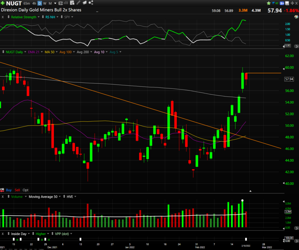Open the Moving Average 50 volume menu
Viewport: 299px width, 250px height.
tap(45, 197)
